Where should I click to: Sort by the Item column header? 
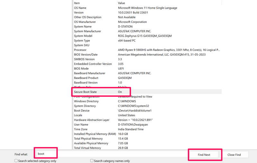[77, 3]
